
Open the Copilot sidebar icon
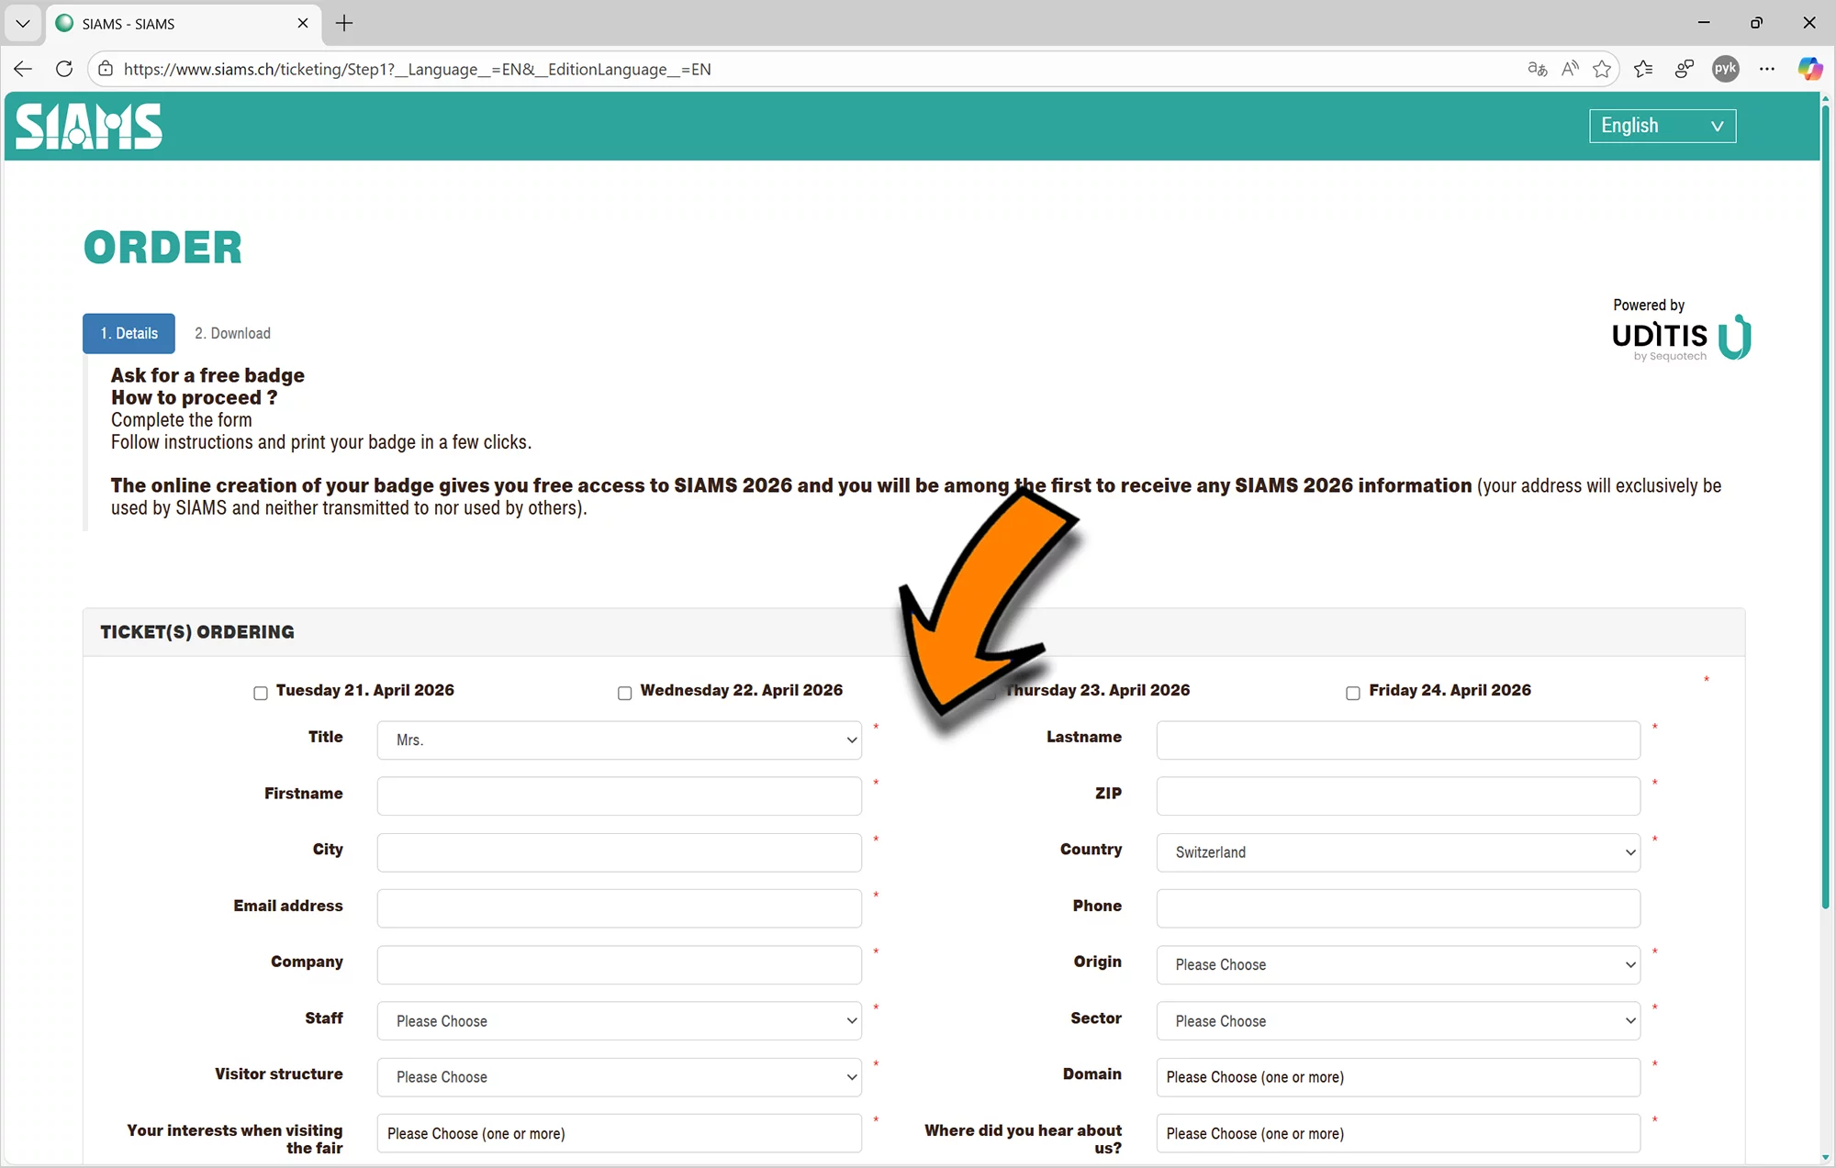click(1809, 69)
